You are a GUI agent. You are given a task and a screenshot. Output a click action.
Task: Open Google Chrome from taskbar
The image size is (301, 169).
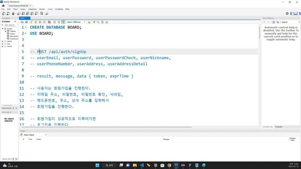169,165
